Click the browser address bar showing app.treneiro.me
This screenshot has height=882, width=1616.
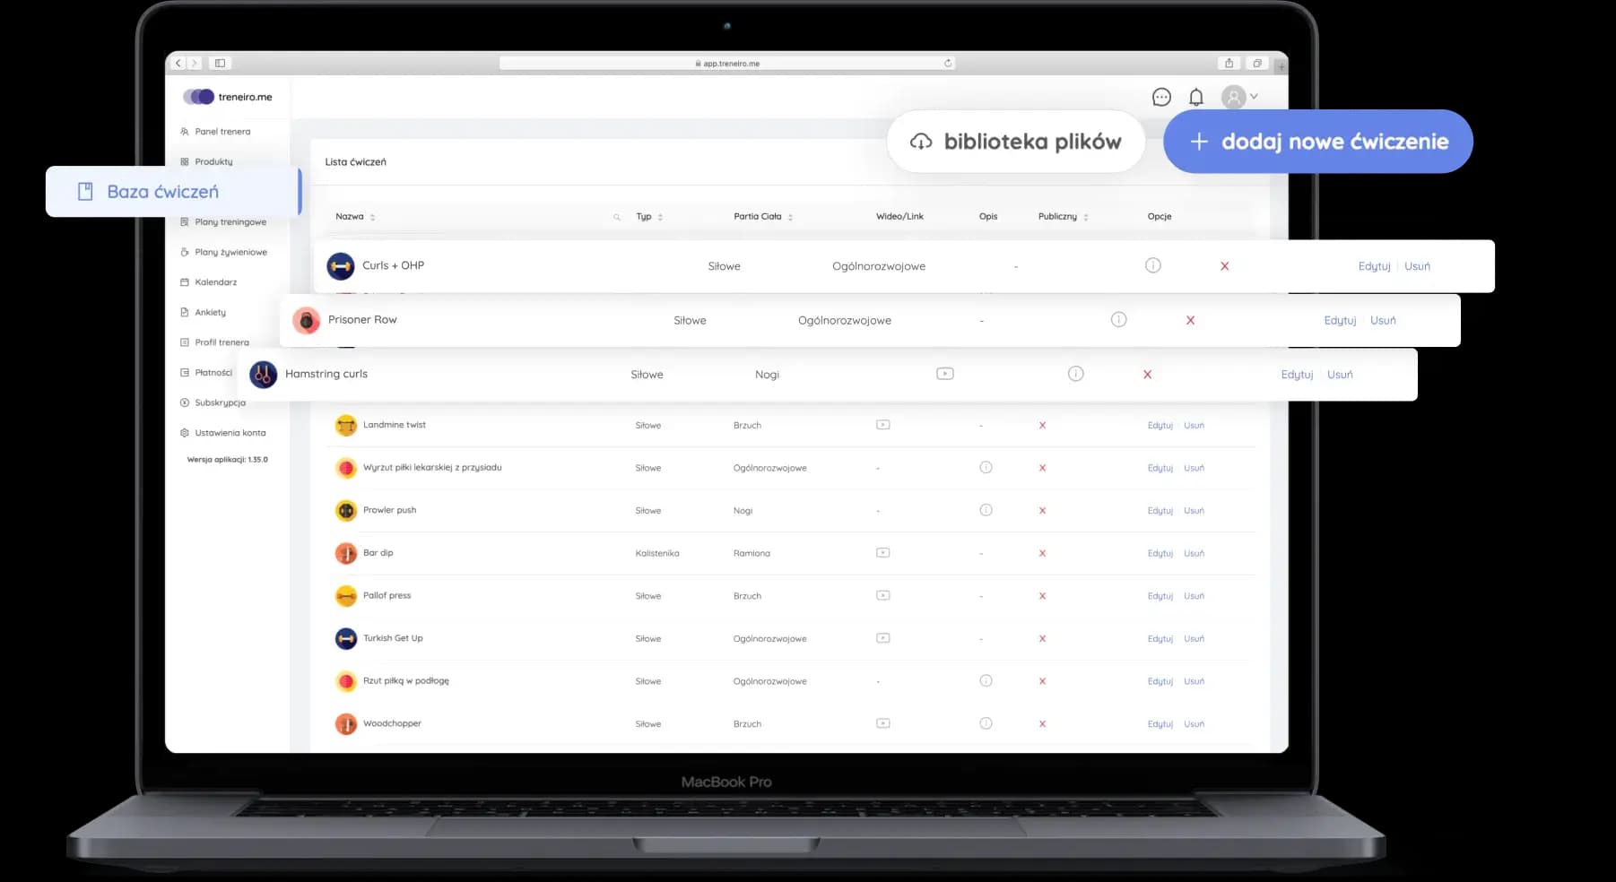[726, 63]
